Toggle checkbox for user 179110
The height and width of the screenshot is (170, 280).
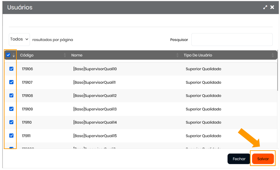pos(11,122)
